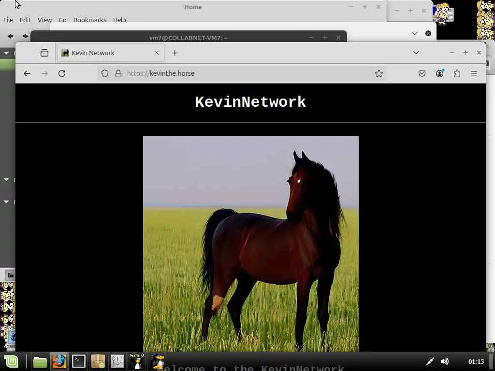The width and height of the screenshot is (495, 371).
Task: Open Firefox extensions puzzle icon
Action: [457, 73]
